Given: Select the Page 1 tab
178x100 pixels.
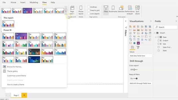Looking at the screenshot, I should pyautogui.click(x=16, y=95).
